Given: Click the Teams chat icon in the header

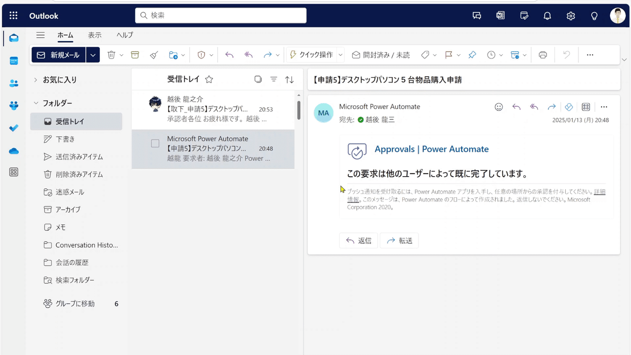Looking at the screenshot, I should (x=477, y=16).
